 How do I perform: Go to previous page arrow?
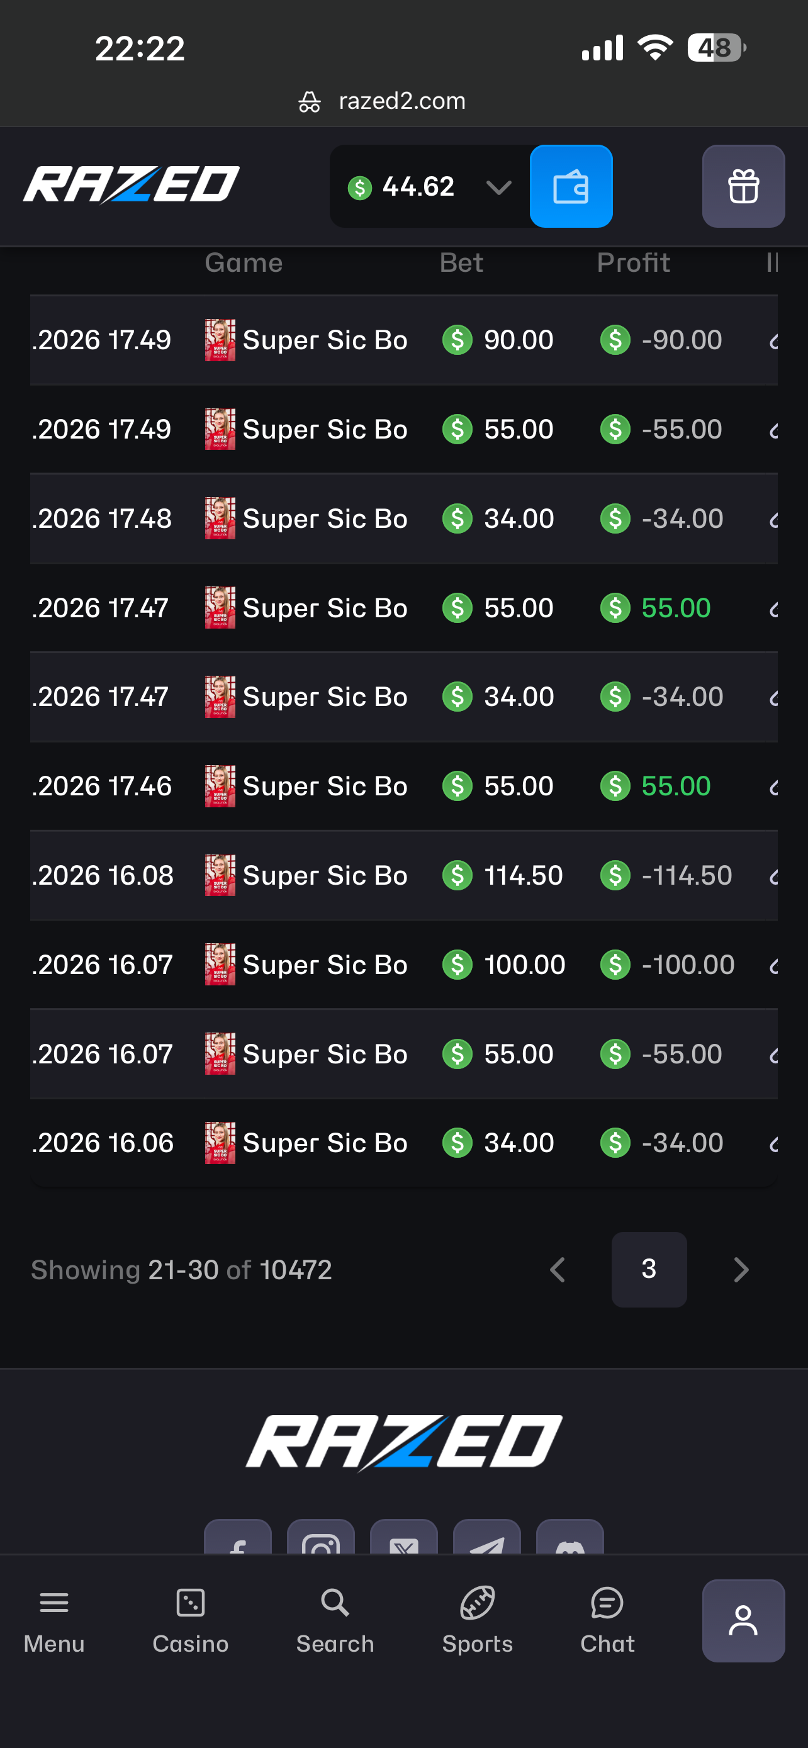point(558,1270)
